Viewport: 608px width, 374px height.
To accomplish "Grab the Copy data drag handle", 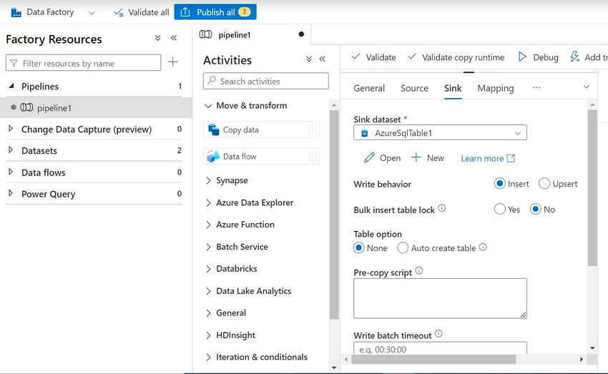I will (313, 130).
